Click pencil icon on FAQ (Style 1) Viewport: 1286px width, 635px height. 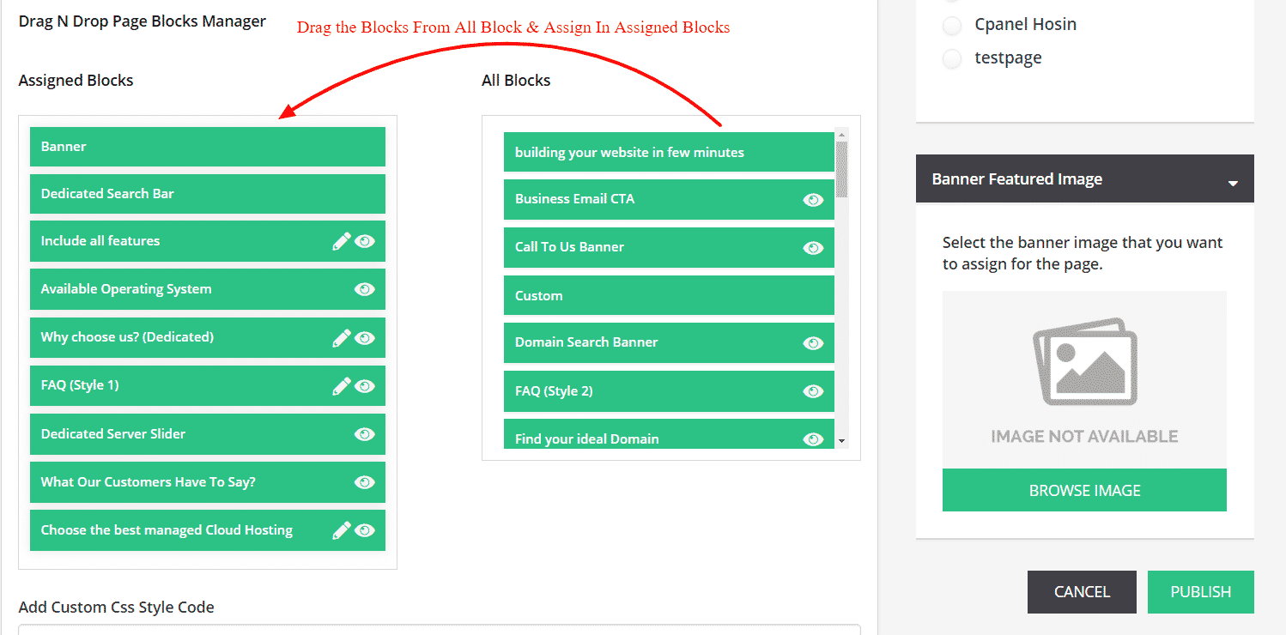pos(341,386)
